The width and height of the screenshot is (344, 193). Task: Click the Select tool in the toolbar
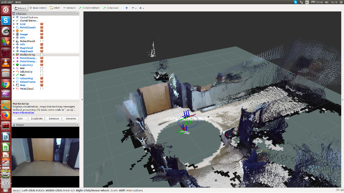55,8
